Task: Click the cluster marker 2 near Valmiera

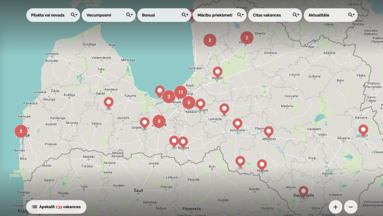Action: click(247, 37)
